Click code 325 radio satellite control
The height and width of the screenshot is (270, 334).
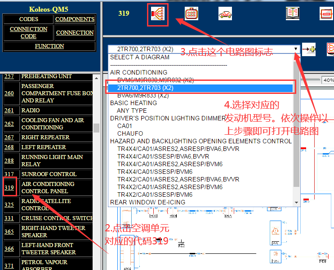tap(9, 204)
